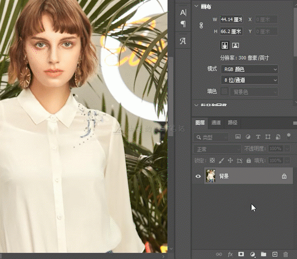This screenshot has height=259, width=297.
Task: Click the 背景 layer name
Action: point(224,176)
